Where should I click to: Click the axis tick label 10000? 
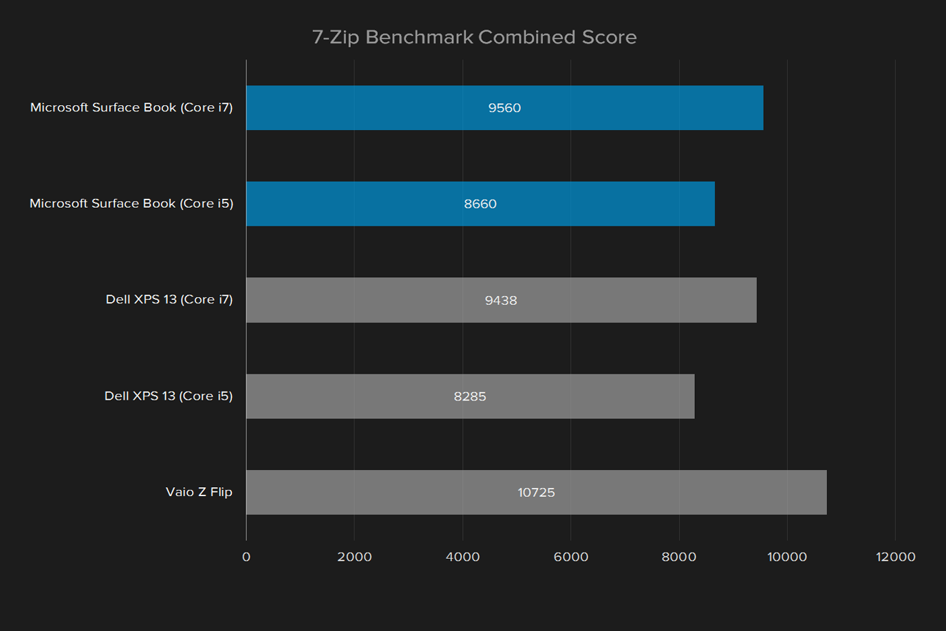pos(787,557)
